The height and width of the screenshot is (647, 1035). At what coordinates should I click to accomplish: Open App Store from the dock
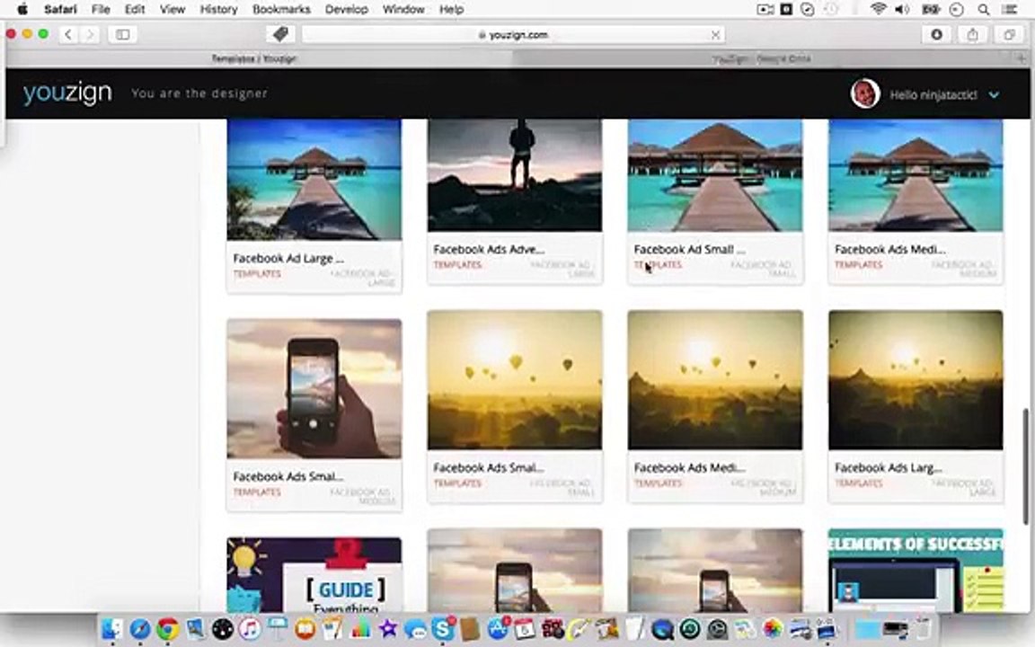click(498, 628)
